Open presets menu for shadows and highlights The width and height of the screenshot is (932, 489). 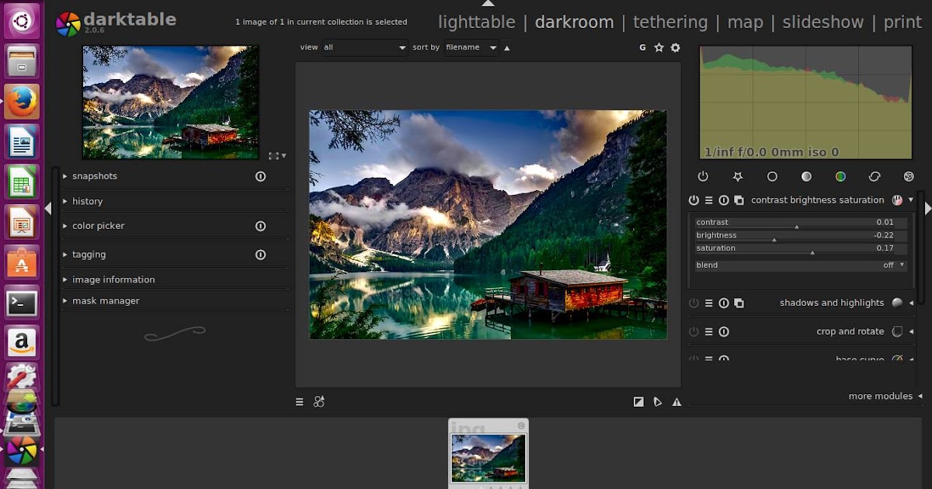coord(709,303)
